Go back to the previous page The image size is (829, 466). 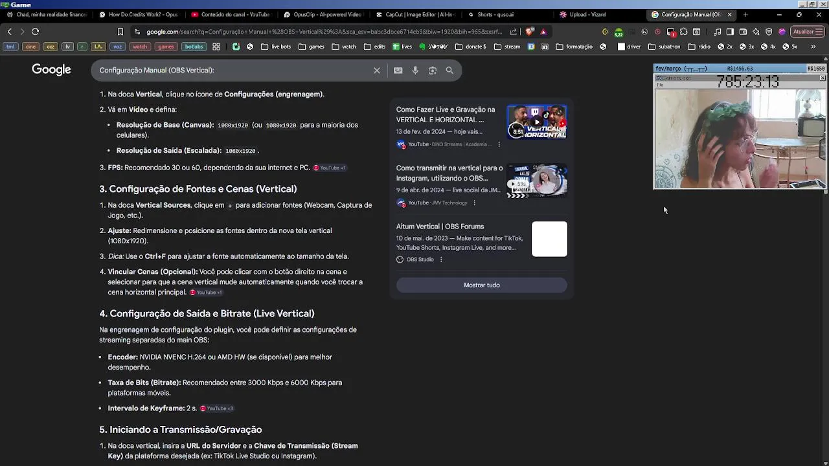pyautogui.click(x=9, y=32)
